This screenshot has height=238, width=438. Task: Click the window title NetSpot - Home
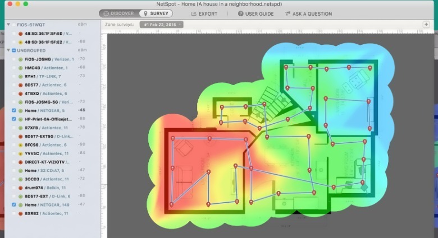click(219, 4)
